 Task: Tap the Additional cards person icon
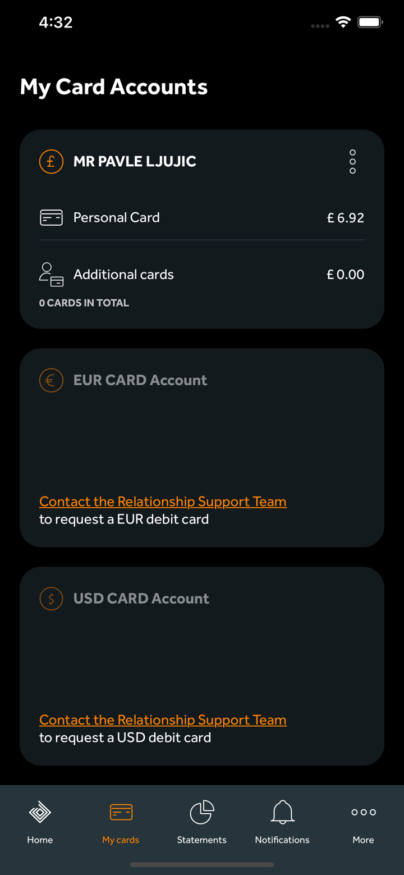51,275
